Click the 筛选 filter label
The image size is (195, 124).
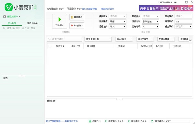[5, 78]
